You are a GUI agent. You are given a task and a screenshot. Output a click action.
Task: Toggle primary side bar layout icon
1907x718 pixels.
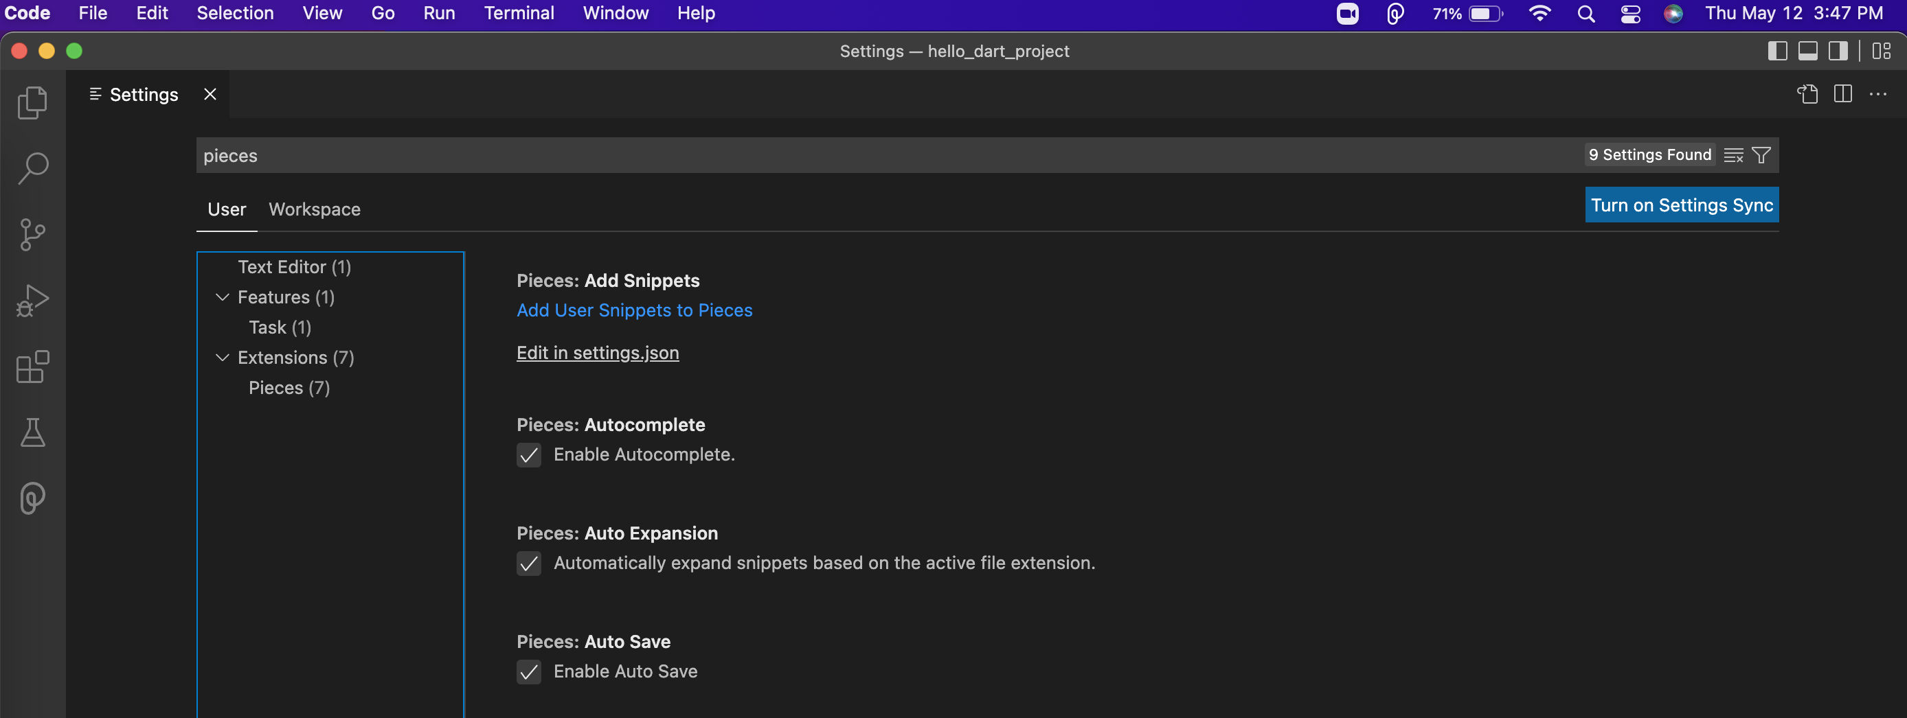[1777, 51]
